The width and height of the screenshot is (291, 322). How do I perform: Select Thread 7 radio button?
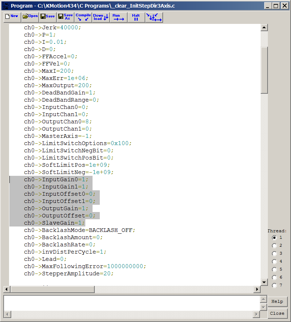[274, 285]
